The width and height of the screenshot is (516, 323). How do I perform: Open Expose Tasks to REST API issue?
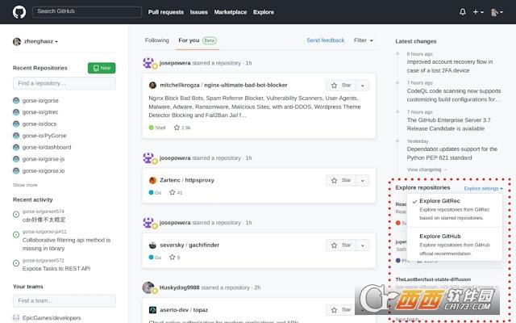[56, 269]
